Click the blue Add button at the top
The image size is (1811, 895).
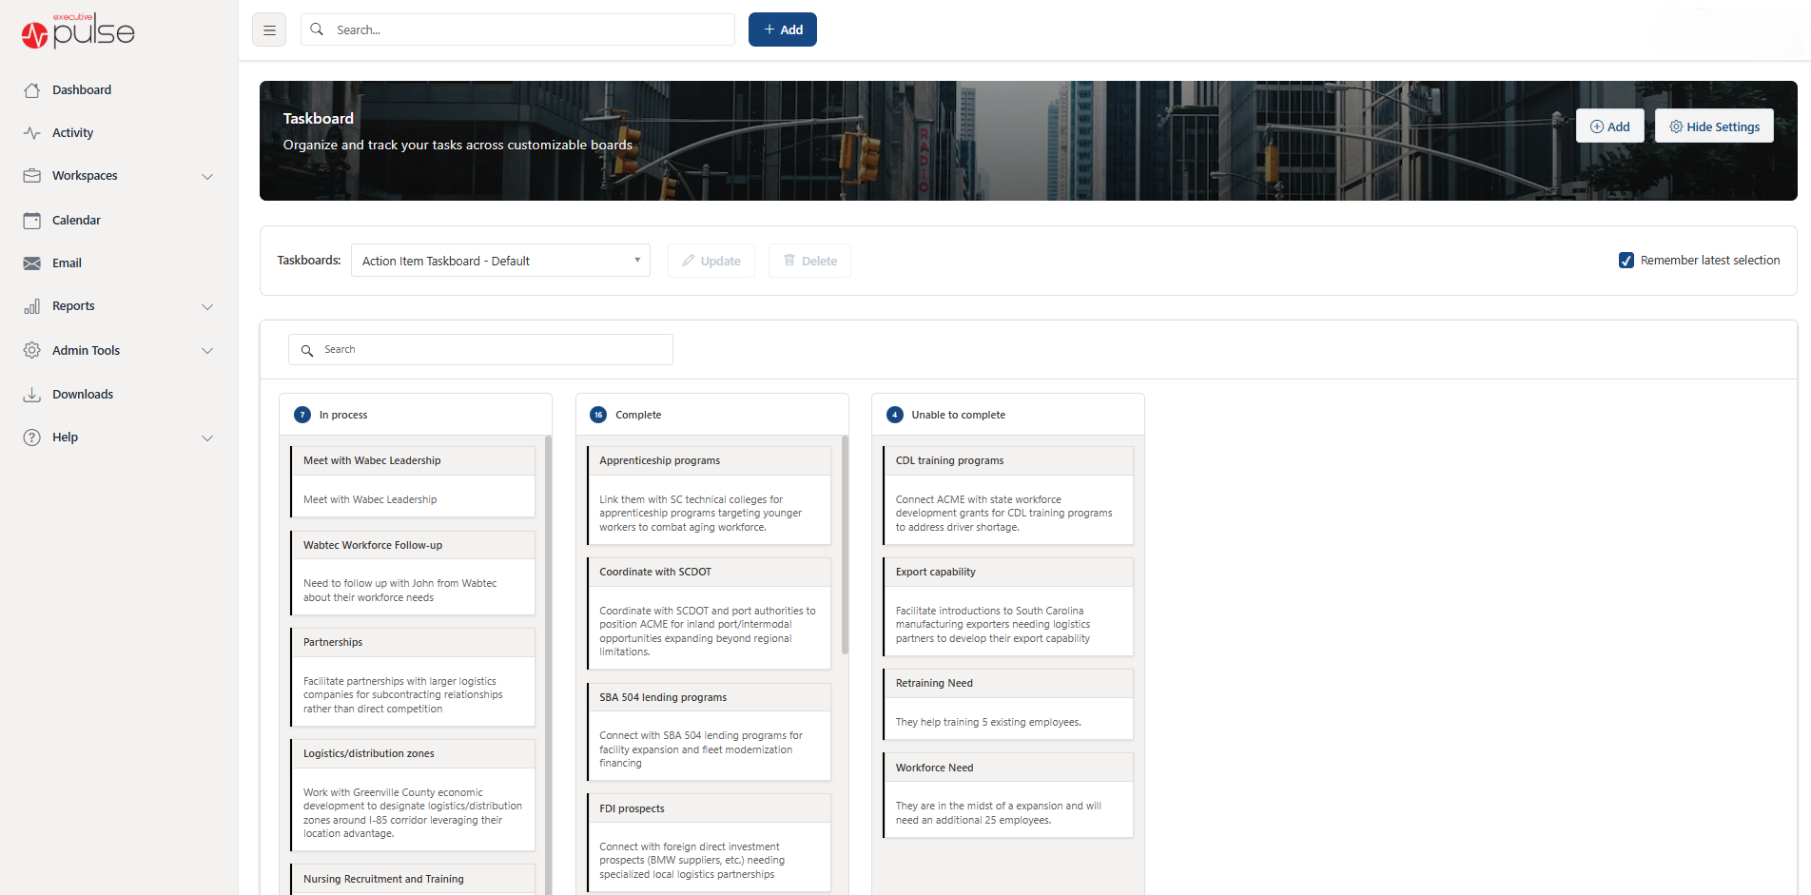click(x=782, y=29)
